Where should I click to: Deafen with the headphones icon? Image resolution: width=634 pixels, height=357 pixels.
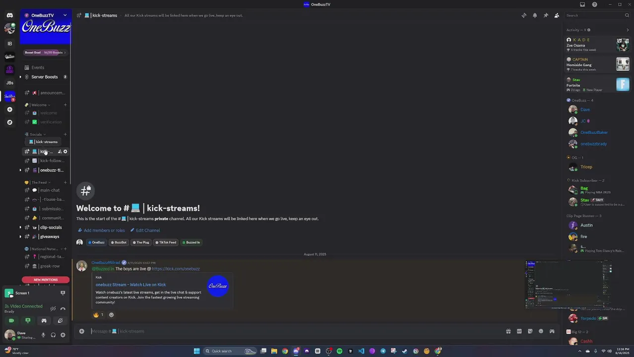[x=53, y=335]
